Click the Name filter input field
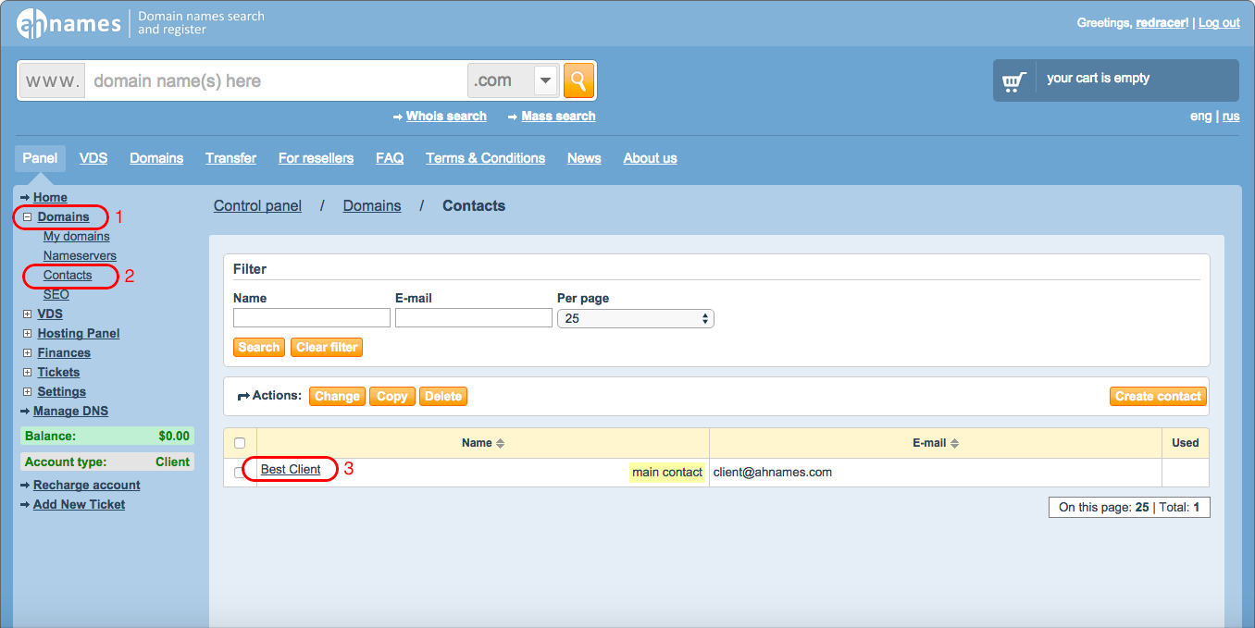The image size is (1255, 628). tap(312, 318)
